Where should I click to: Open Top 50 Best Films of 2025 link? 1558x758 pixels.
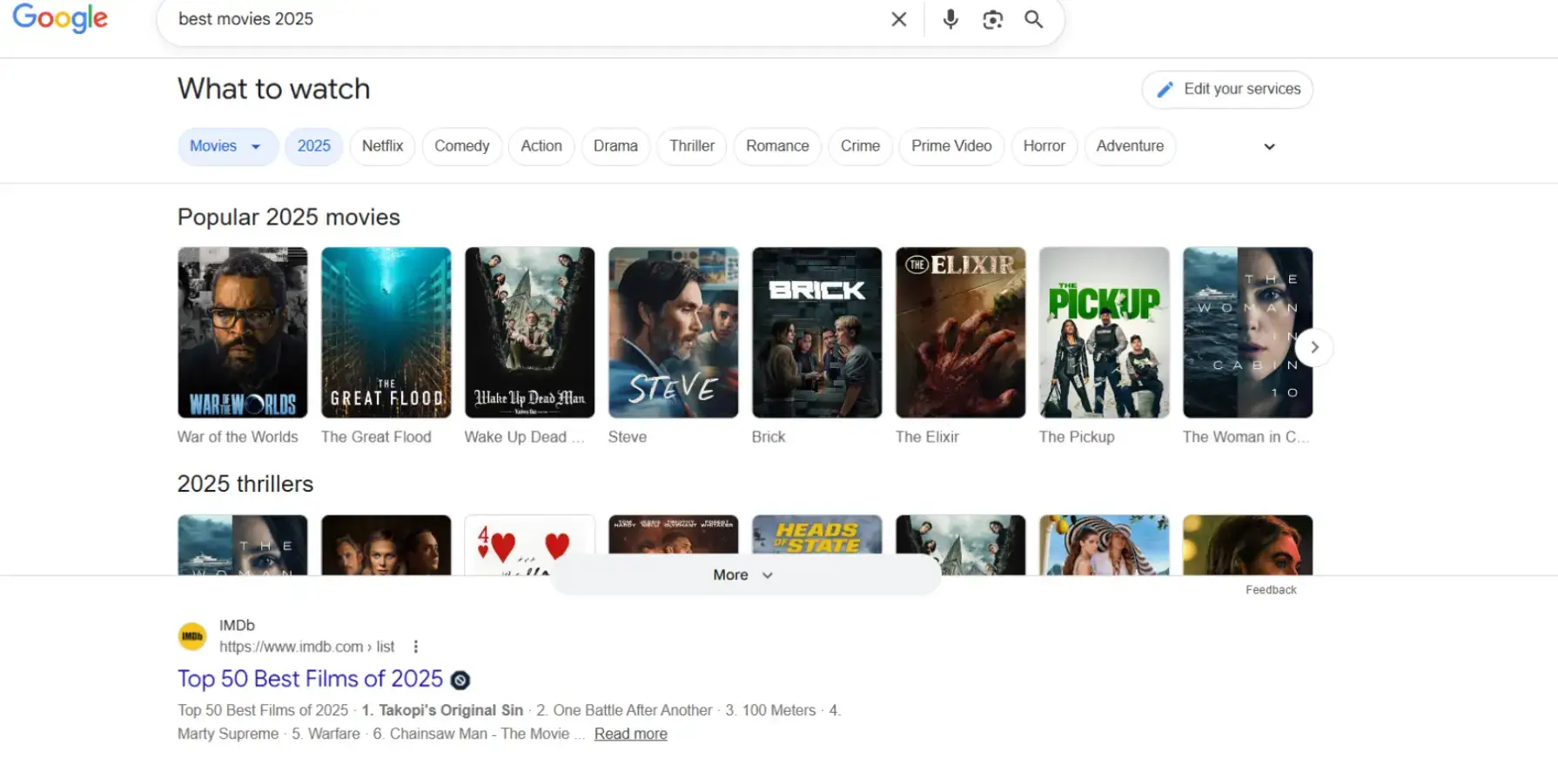click(x=311, y=679)
